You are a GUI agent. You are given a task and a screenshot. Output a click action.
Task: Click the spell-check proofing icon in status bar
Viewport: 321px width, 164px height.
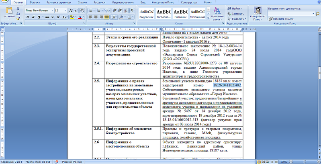(x=56, y=162)
